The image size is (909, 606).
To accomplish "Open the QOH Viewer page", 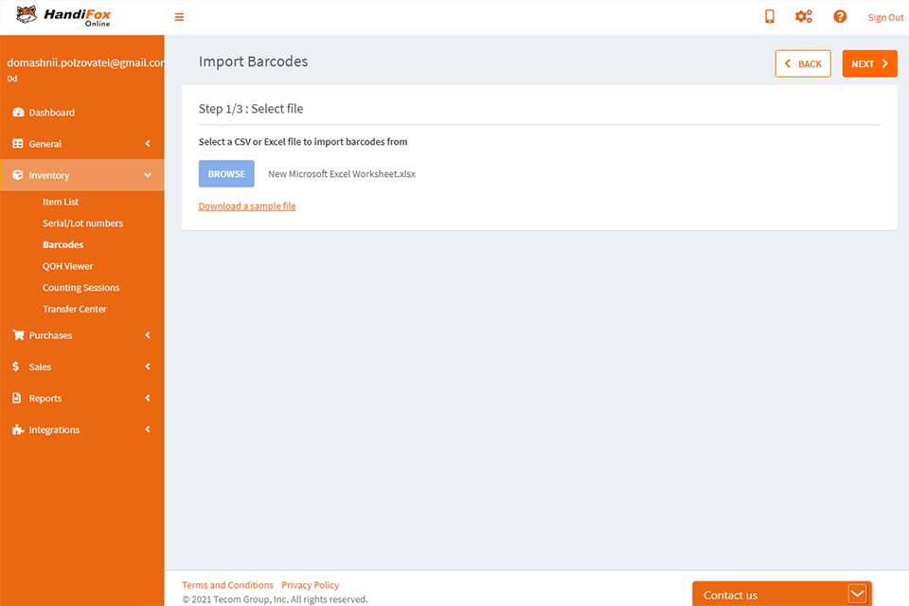I will (x=67, y=266).
